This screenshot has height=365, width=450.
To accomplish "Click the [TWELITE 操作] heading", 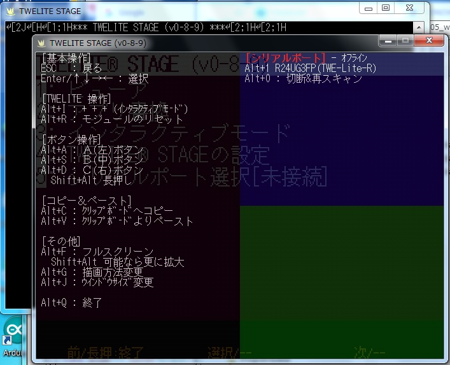I will pyautogui.click(x=76, y=99).
